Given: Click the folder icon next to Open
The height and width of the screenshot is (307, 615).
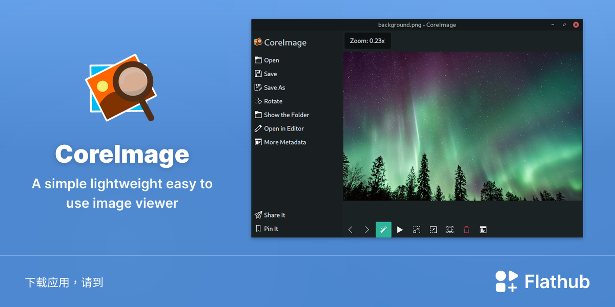Looking at the screenshot, I should tap(258, 60).
